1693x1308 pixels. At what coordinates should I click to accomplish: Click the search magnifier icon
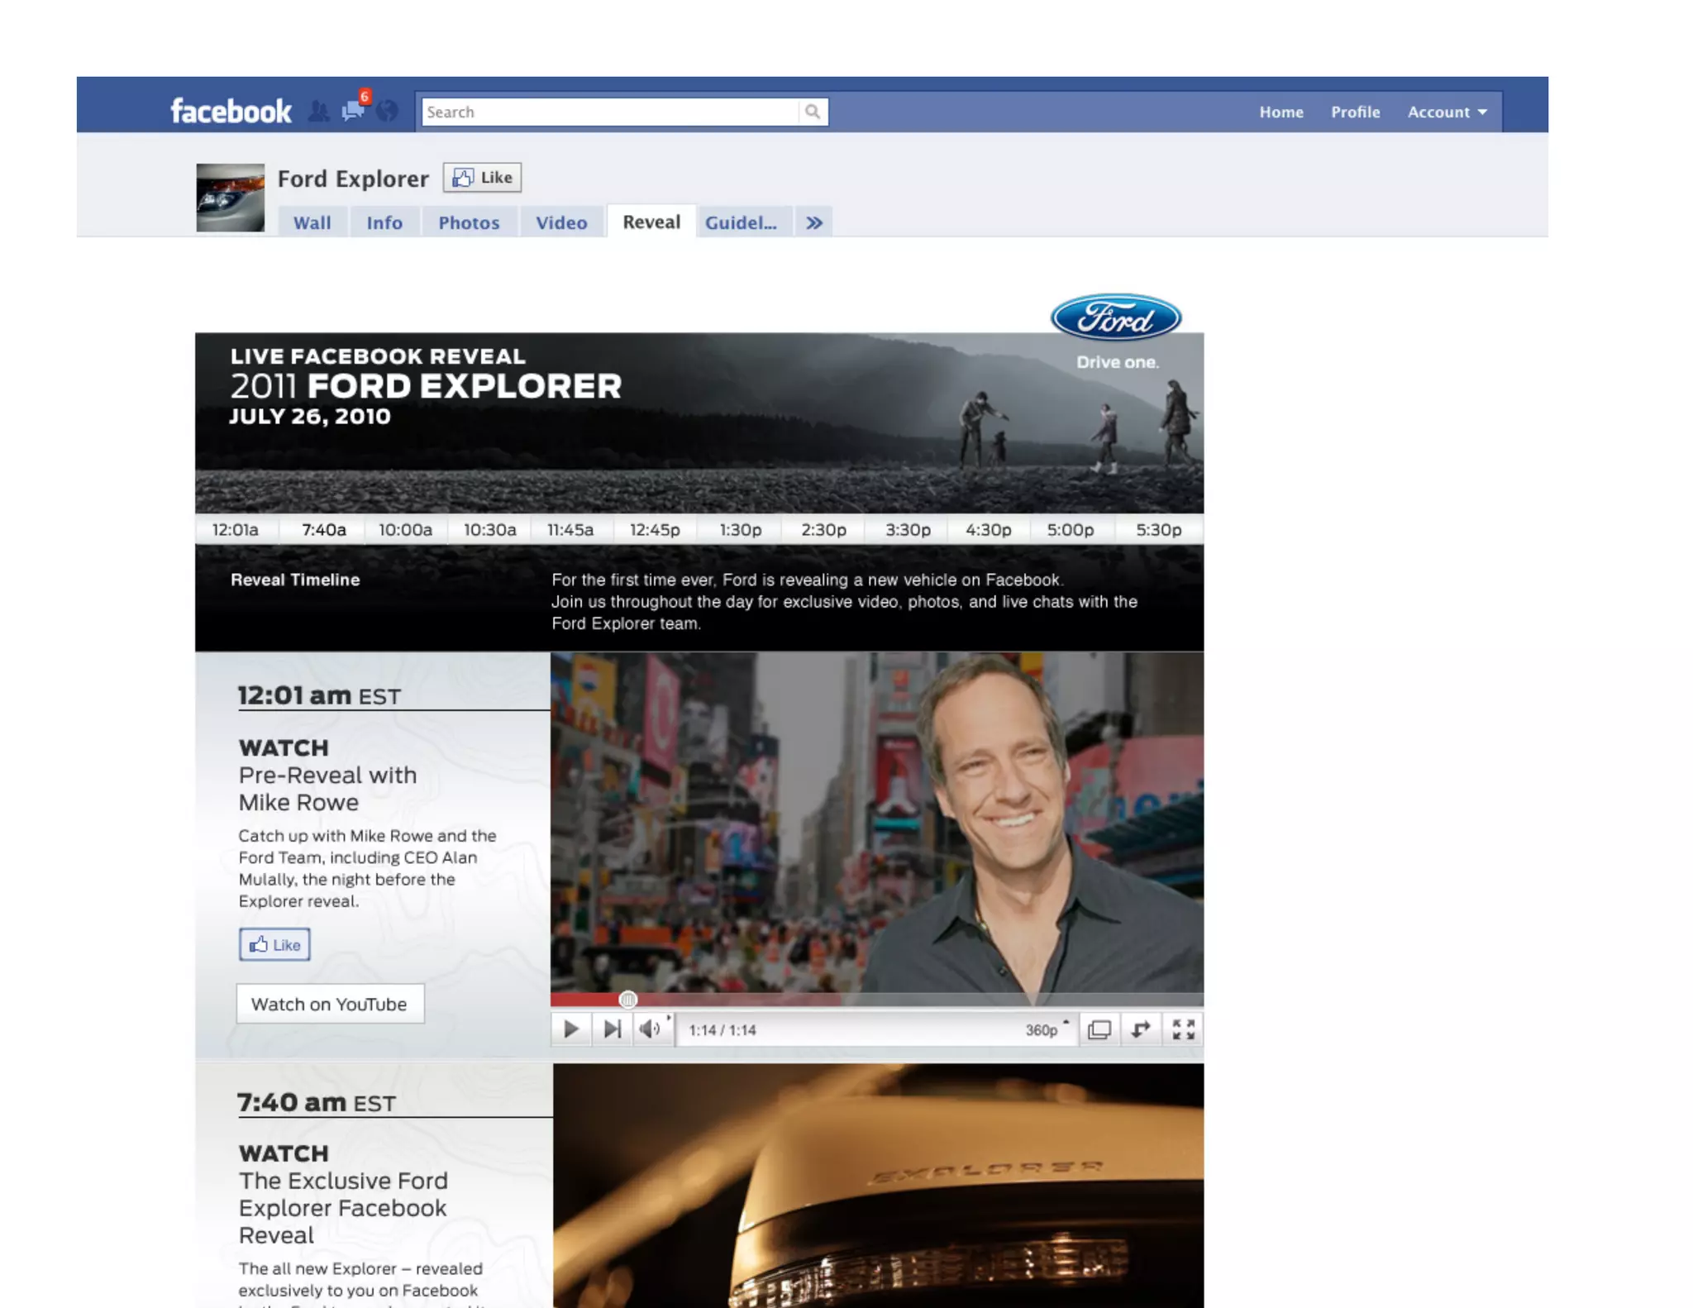(813, 112)
